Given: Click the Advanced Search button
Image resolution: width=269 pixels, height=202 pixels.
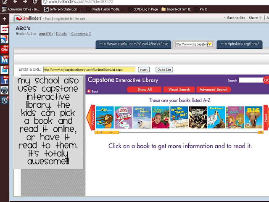Looking at the screenshot, I should click(x=214, y=89).
